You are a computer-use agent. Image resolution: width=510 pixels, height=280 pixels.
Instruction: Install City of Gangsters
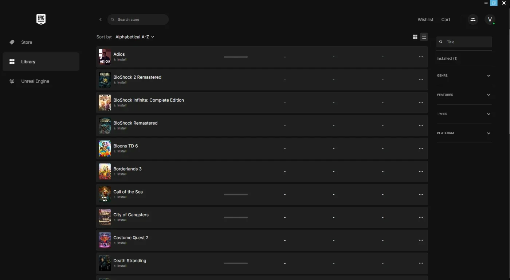click(120, 220)
